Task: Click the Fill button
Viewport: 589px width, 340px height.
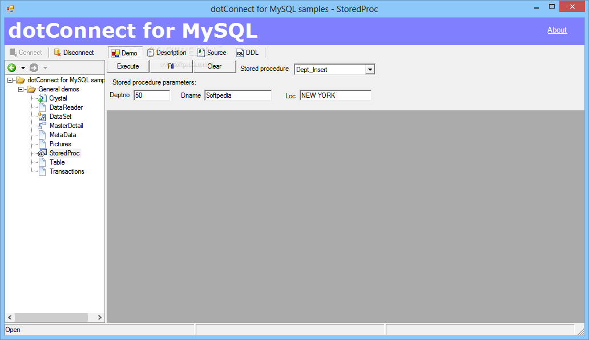Action: point(171,66)
